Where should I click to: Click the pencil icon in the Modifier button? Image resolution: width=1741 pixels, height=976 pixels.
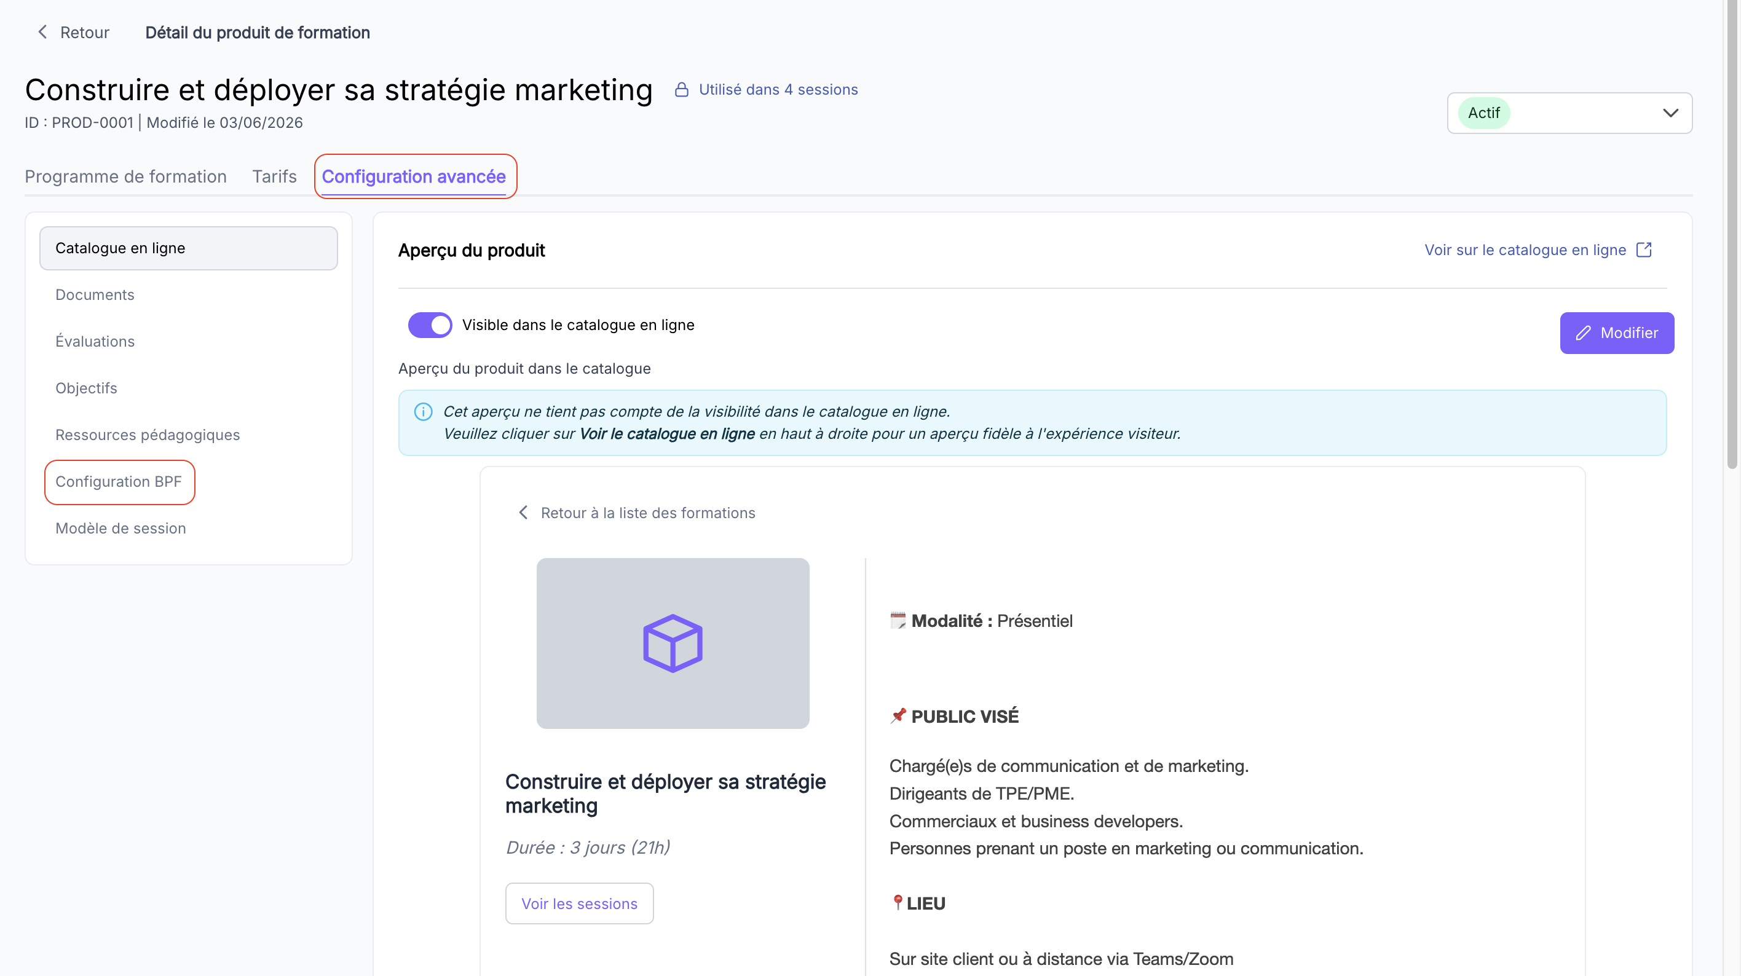[x=1583, y=333]
